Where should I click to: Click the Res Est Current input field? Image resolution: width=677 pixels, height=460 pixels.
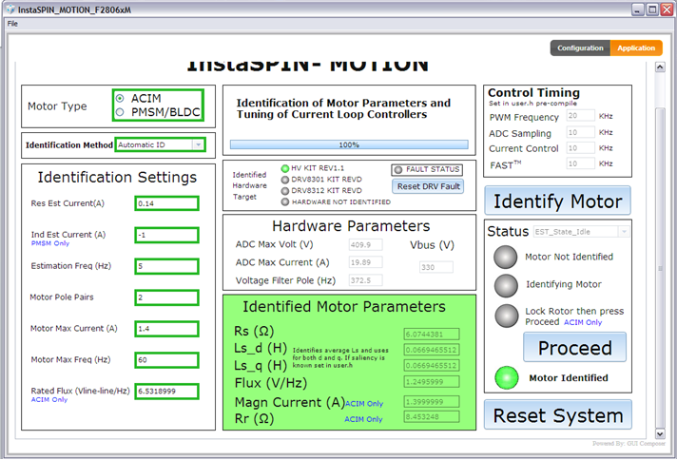point(166,203)
